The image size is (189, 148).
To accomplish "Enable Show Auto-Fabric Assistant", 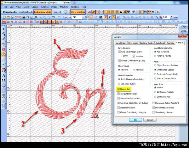I will (x=154, y=103).
